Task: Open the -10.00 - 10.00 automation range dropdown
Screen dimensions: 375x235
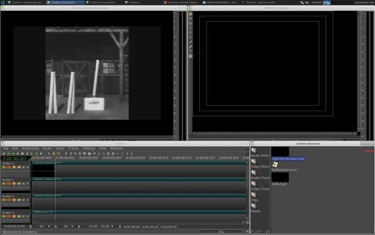Action: pyautogui.click(x=112, y=226)
